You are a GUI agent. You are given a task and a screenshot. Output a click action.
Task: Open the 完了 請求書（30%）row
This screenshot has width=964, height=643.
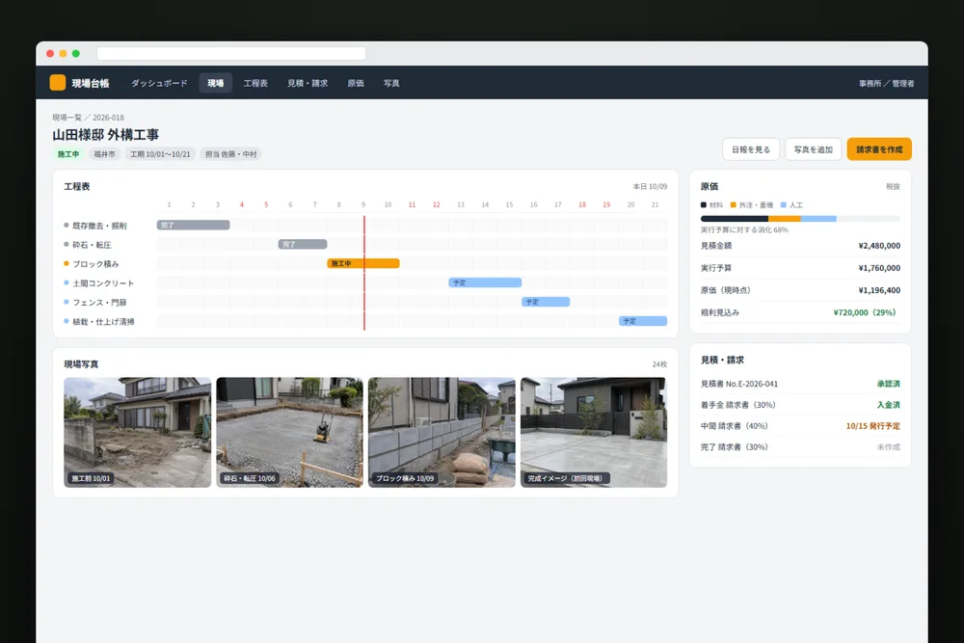pos(800,447)
